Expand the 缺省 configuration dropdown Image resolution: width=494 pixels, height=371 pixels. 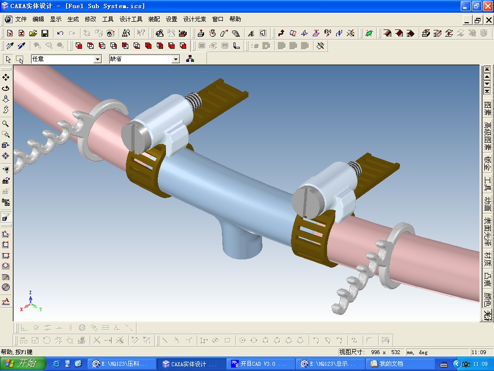pyautogui.click(x=176, y=59)
